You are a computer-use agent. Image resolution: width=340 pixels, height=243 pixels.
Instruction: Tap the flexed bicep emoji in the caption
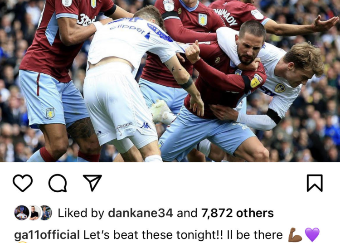click(x=295, y=235)
